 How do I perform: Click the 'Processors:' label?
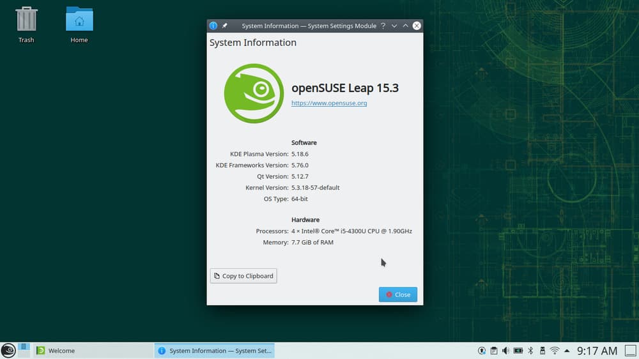pyautogui.click(x=272, y=231)
